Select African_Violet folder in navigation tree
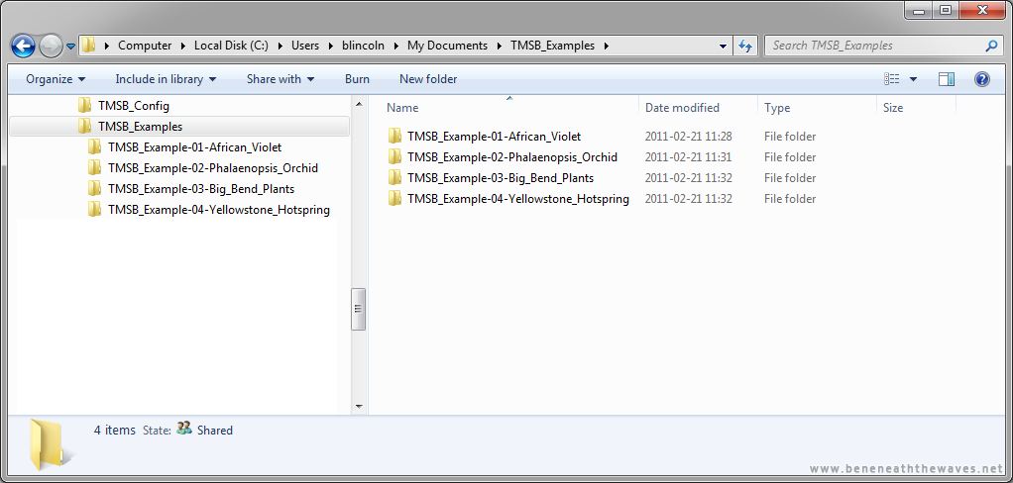Viewport: 1013px width, 483px height. click(194, 147)
